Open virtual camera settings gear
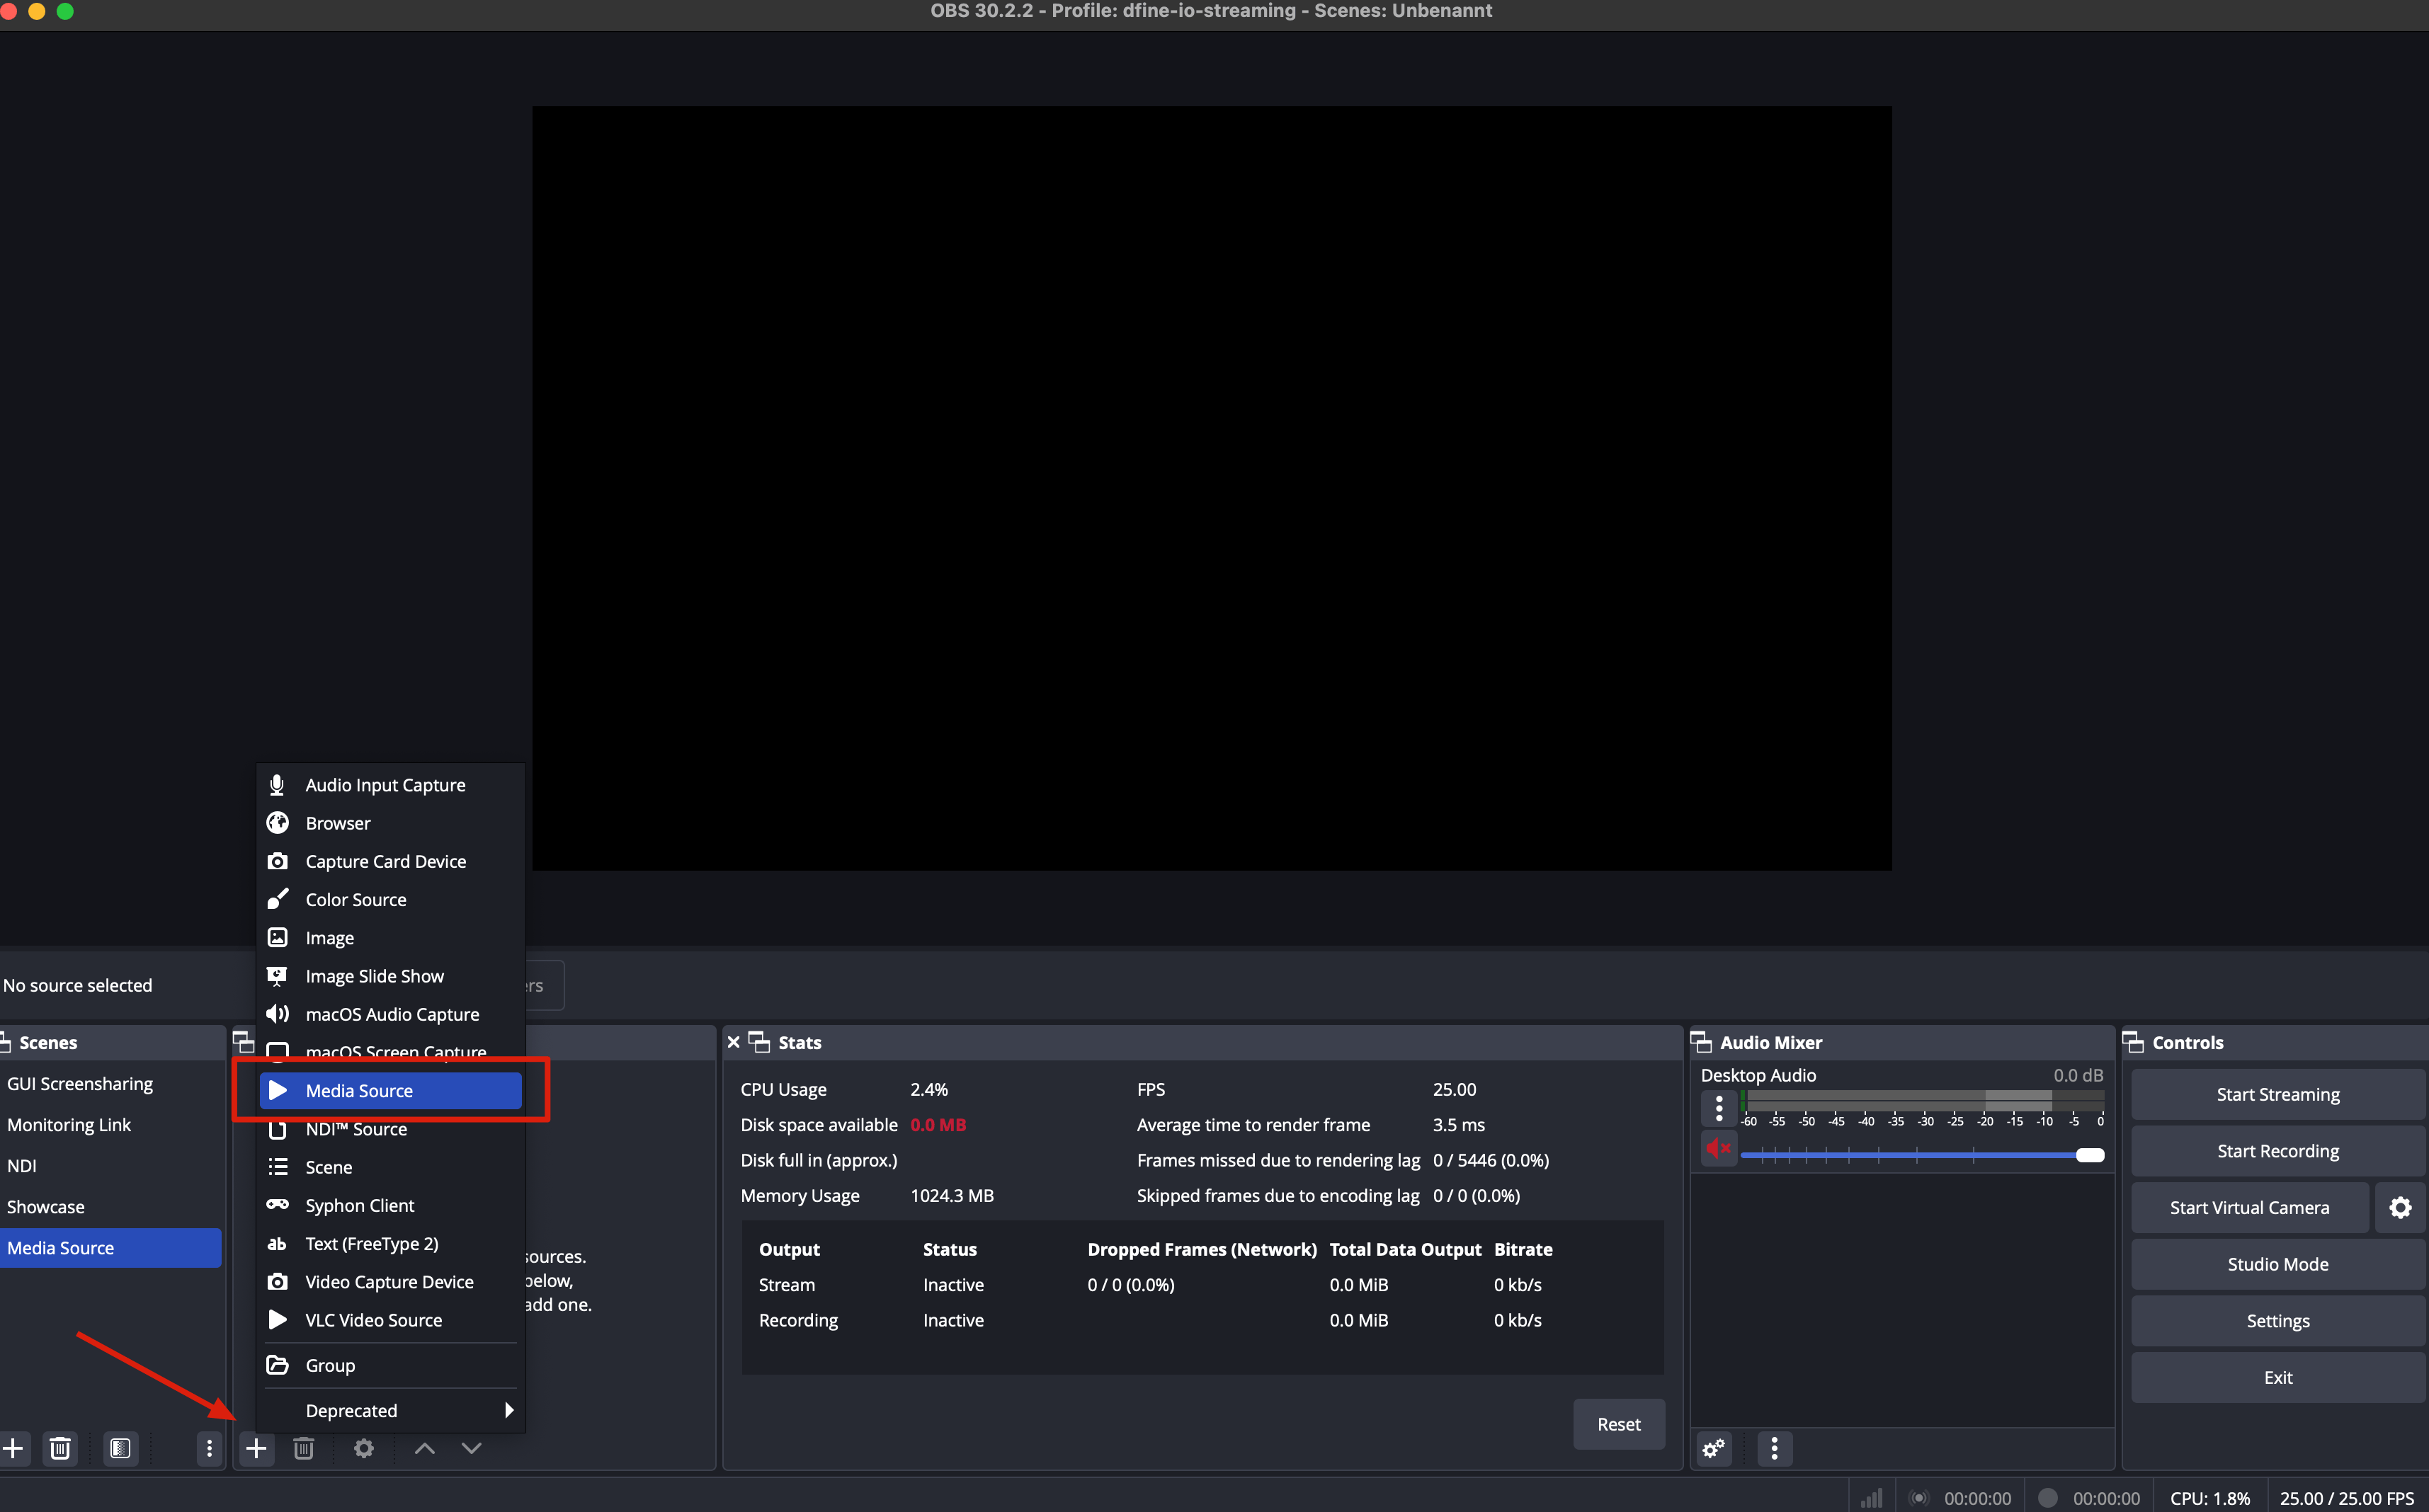The height and width of the screenshot is (1512, 2429). 2400,1207
